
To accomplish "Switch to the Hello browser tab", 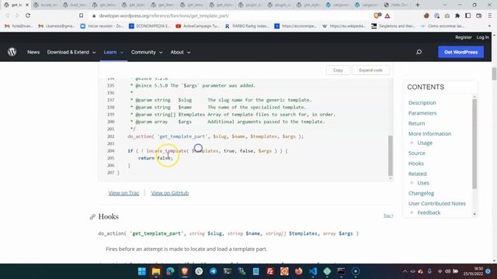I will pyautogui.click(x=396, y=5).
